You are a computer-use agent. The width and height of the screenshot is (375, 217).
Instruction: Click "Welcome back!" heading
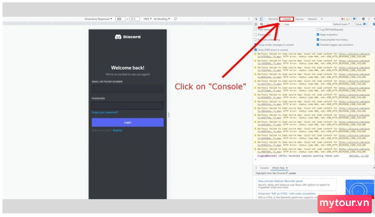(127, 68)
